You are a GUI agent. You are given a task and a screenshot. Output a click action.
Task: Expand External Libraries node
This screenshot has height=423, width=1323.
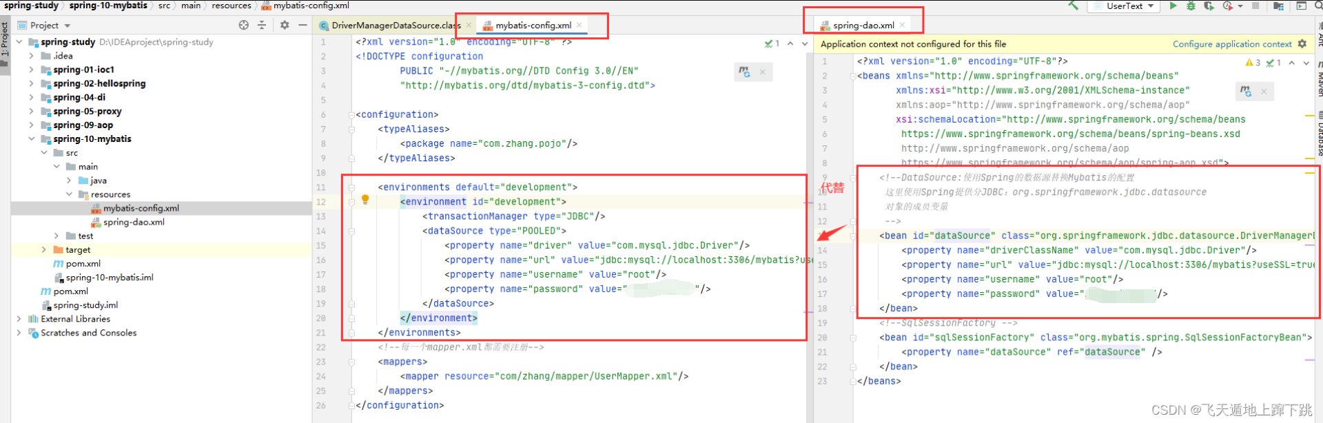19,319
